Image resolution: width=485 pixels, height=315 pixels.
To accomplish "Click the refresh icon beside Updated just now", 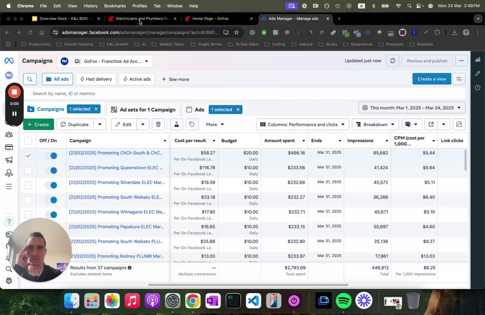I will click(x=393, y=61).
